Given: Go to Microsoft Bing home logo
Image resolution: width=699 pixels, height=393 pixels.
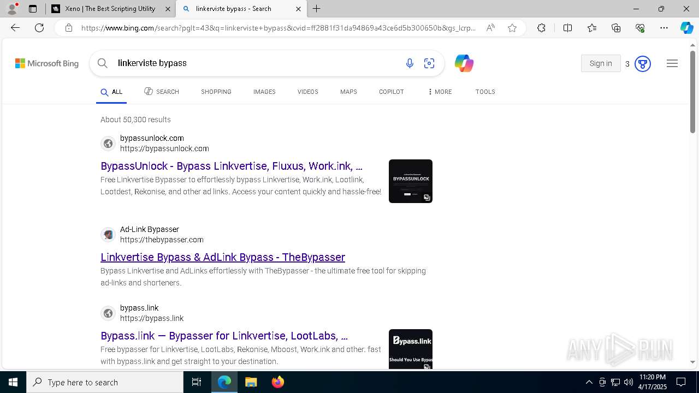Looking at the screenshot, I should click(47, 63).
